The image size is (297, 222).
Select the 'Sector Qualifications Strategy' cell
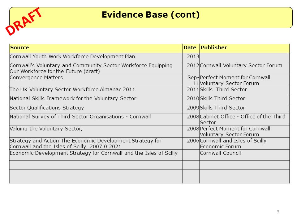[x=96, y=109]
